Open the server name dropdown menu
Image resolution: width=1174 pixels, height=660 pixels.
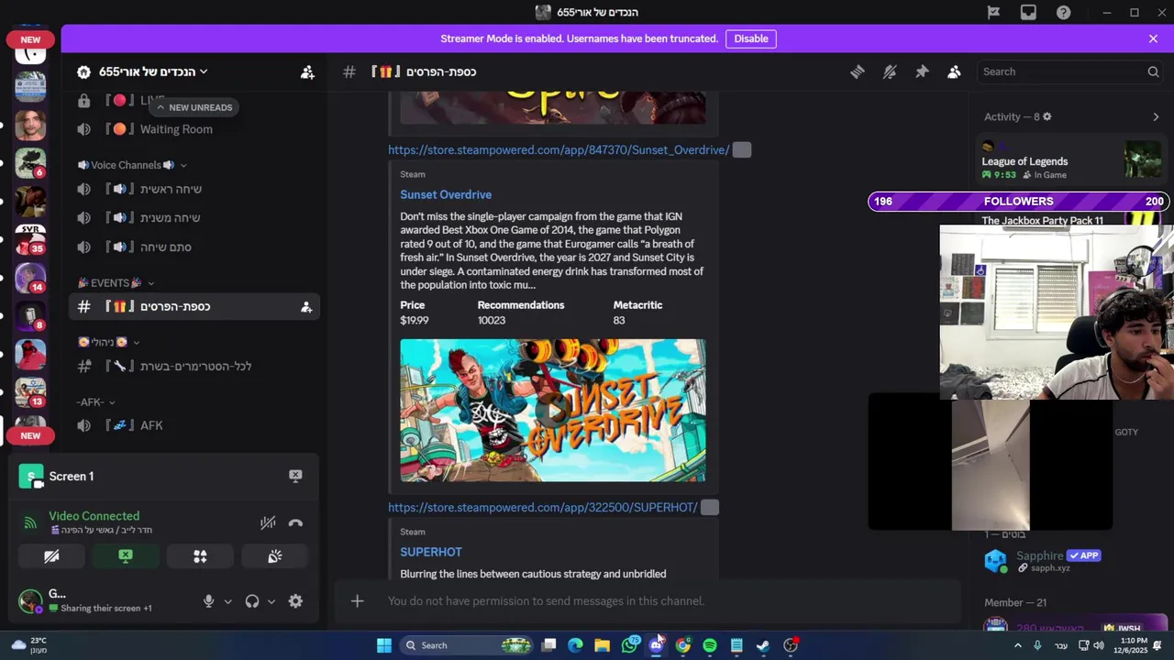tap(151, 71)
